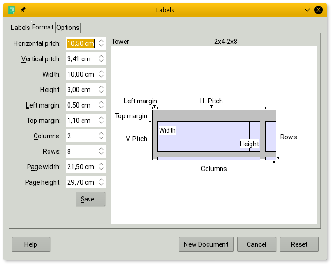Screen dimensions: 333x266
Task: Click the Page height input field
Action: [81, 182]
